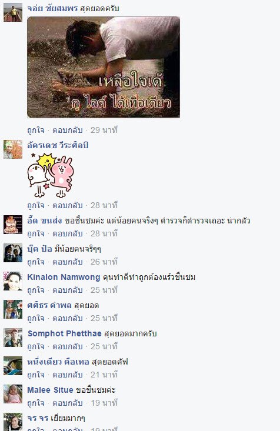
Task: Open Kinalon Namwong's profile avatar
Action: point(13,281)
